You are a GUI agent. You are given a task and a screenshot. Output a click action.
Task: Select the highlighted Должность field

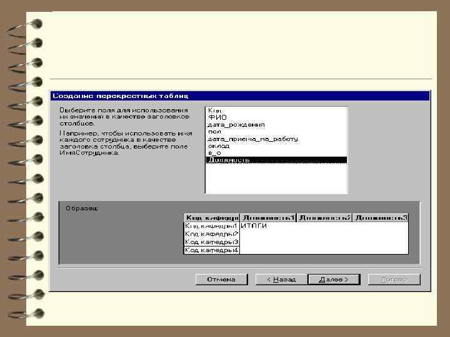tap(276, 160)
